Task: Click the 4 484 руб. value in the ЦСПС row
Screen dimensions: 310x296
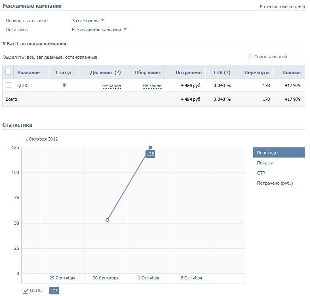Action: point(191,85)
